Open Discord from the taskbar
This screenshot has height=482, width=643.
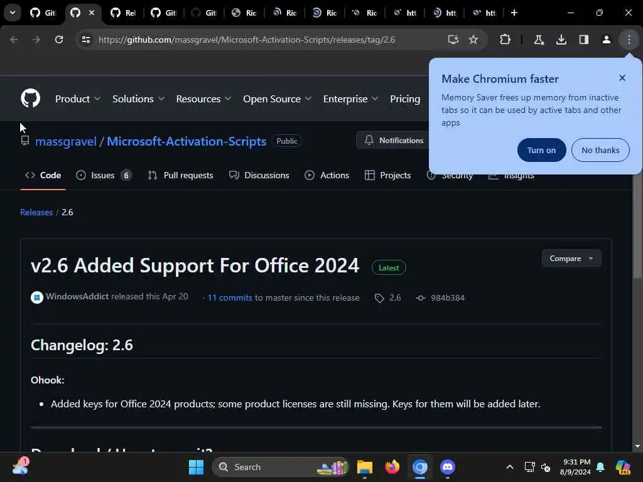pyautogui.click(x=447, y=467)
